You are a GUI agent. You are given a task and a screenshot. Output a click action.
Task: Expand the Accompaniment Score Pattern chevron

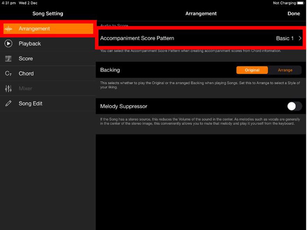(x=300, y=38)
